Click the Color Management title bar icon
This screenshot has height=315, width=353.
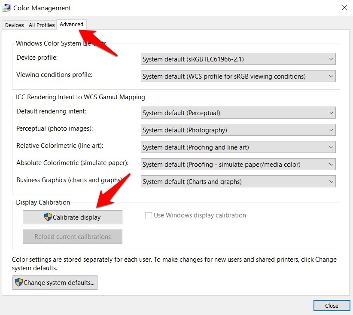[x=6, y=8]
